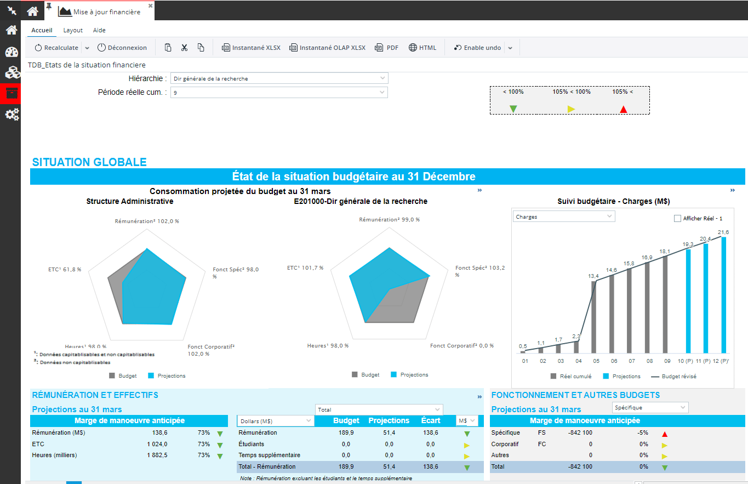Click the red up triangle in legend
Image resolution: width=748 pixels, height=484 pixels.
tap(623, 109)
